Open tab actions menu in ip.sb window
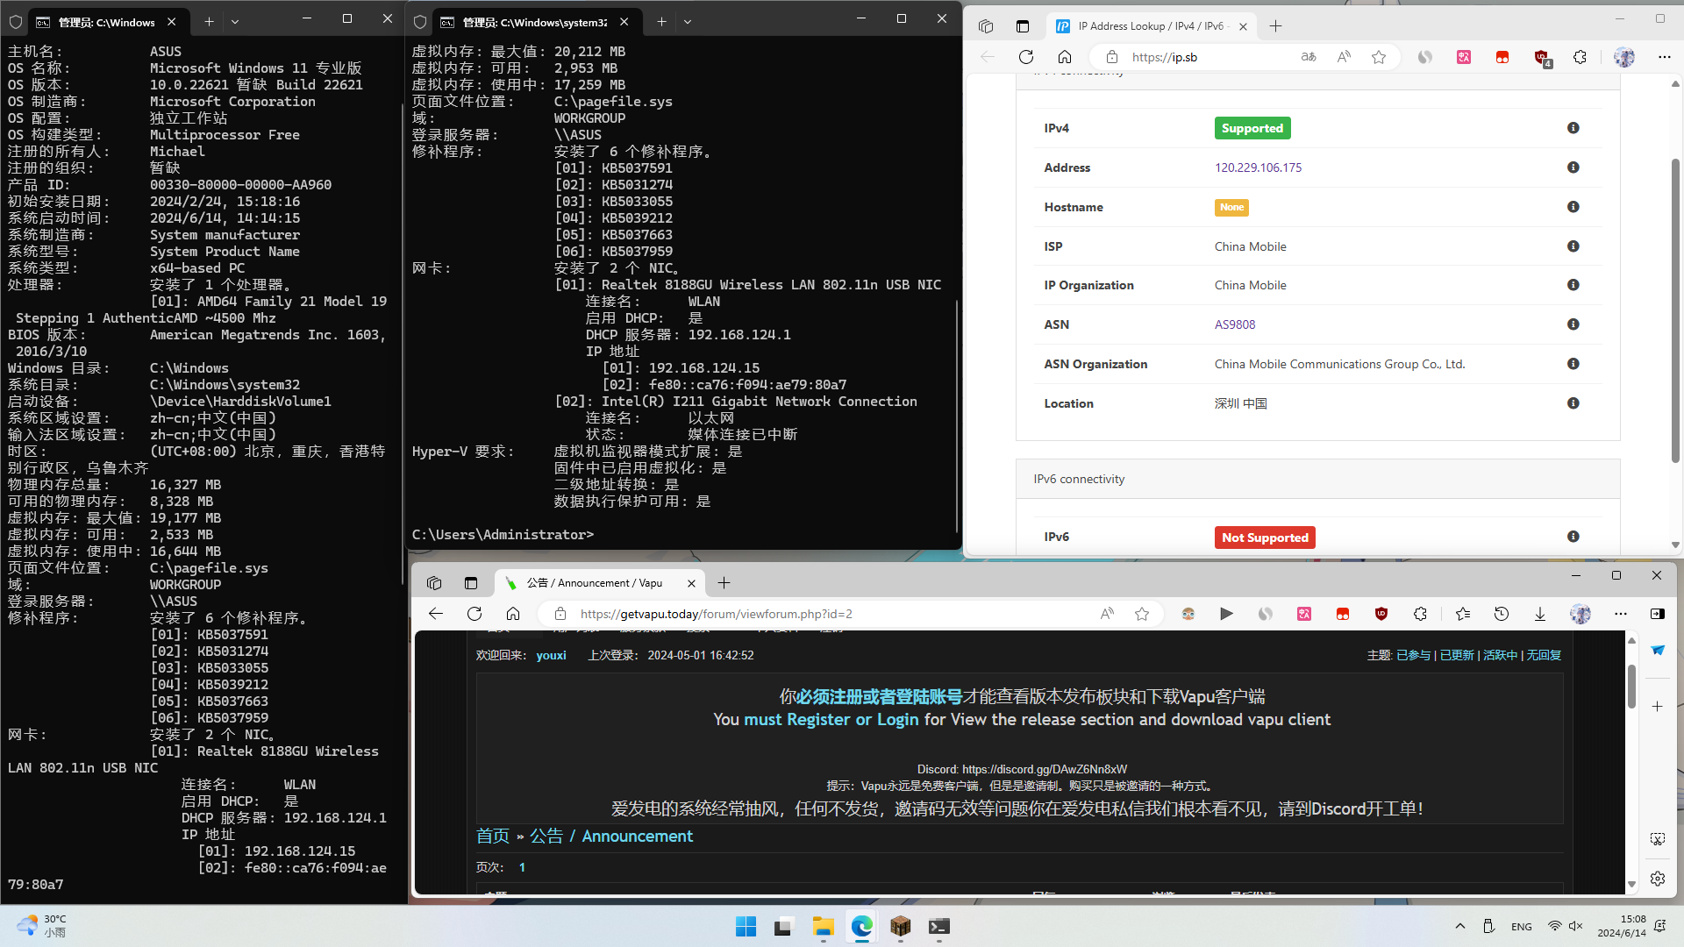The height and width of the screenshot is (947, 1684). (x=1023, y=26)
